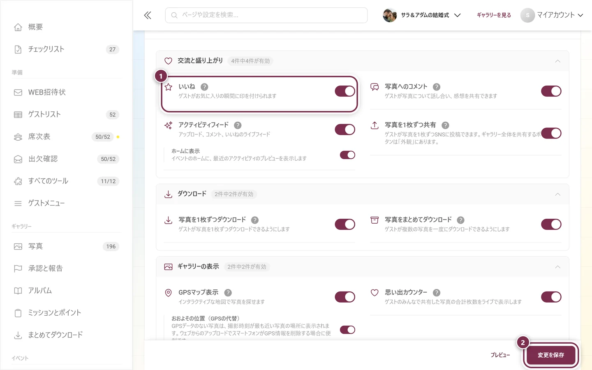Click help icon beside 写真をまとめてダウンロード
Image resolution: width=592 pixels, height=370 pixels.
pyautogui.click(x=461, y=220)
